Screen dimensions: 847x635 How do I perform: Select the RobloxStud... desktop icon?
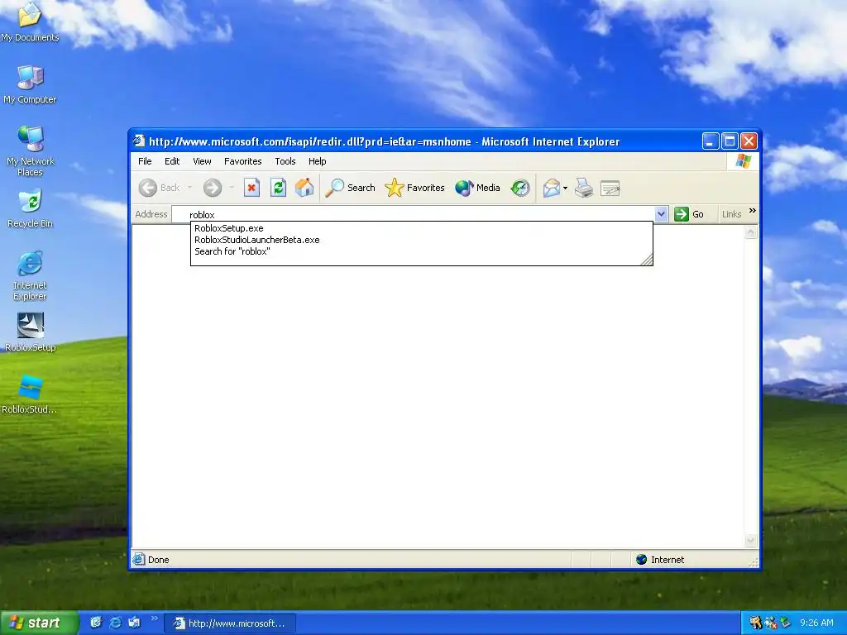(x=30, y=394)
